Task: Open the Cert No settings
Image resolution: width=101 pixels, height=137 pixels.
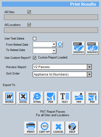Action: point(45,128)
